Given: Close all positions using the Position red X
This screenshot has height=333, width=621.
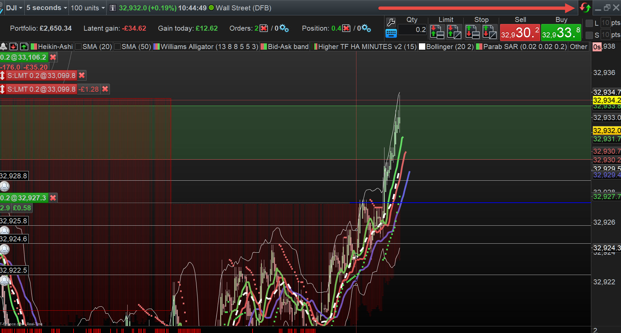Looking at the screenshot, I should pos(346,28).
